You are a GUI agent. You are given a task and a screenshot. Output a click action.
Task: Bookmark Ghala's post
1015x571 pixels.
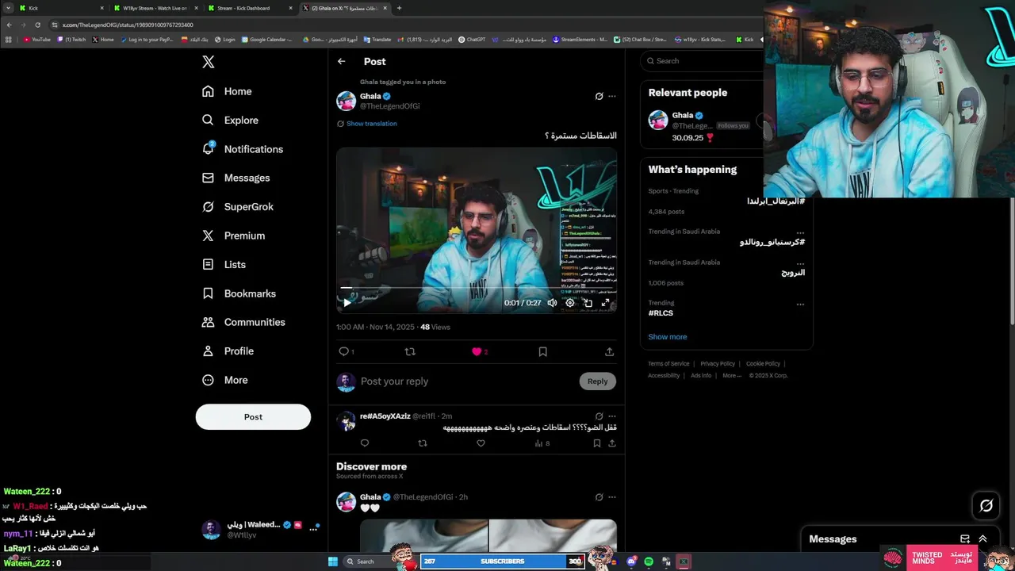[x=542, y=351]
